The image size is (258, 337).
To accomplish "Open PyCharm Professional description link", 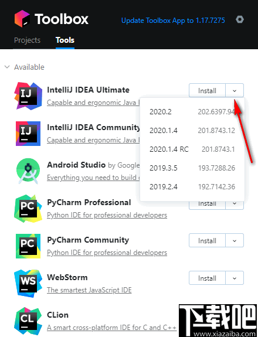I will [107, 215].
